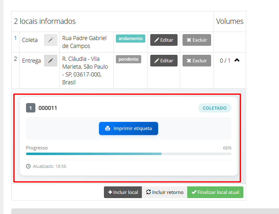The height and width of the screenshot is (214, 279).
Task: Click the Entrega row label
Action: point(31,61)
